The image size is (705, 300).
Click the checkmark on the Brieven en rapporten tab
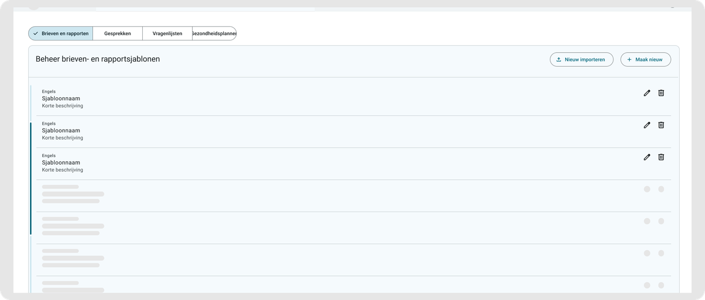coord(36,33)
